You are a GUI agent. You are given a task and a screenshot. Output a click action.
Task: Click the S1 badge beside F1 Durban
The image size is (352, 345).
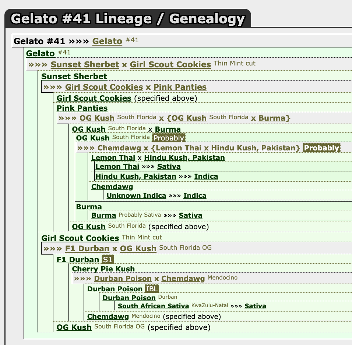coord(108,260)
